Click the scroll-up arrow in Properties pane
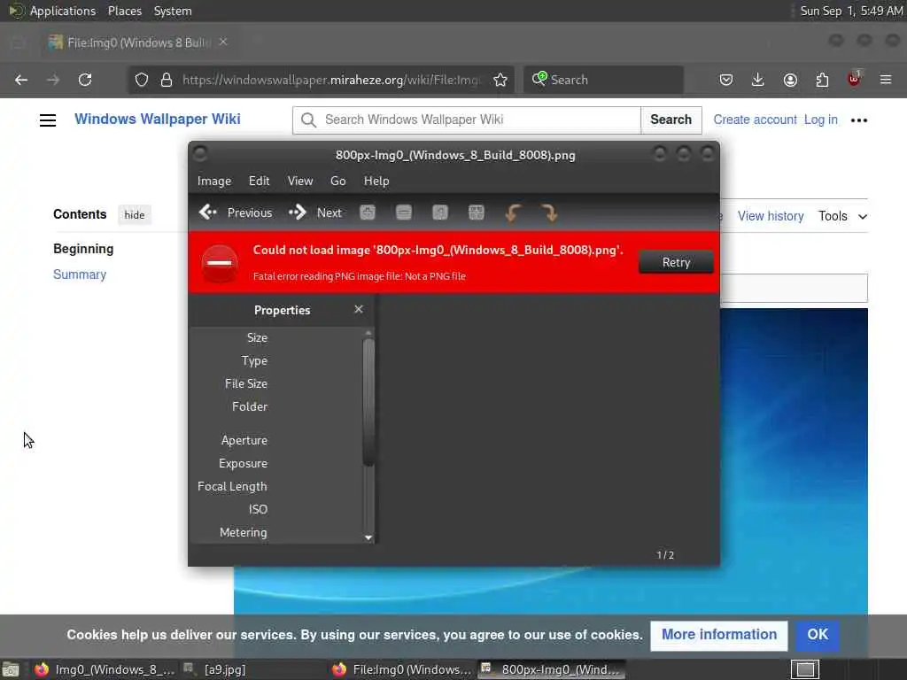Screen dimensions: 907x680 click(x=368, y=333)
